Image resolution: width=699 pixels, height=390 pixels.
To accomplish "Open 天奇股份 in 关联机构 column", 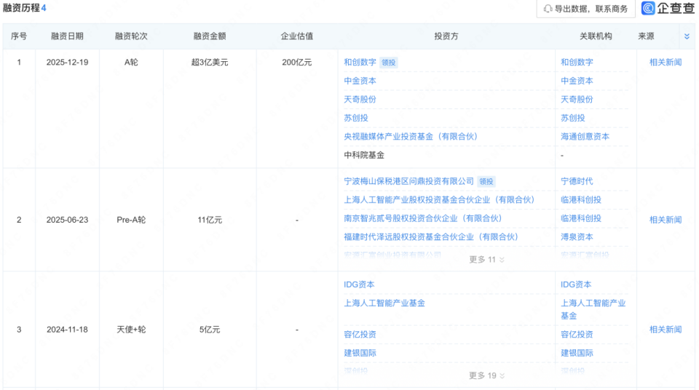I will point(577,100).
